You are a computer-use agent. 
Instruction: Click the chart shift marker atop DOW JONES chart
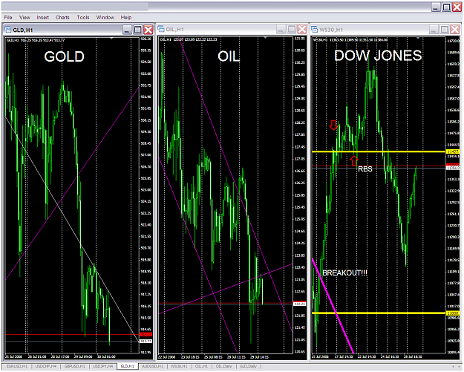pyautogui.click(x=418, y=38)
